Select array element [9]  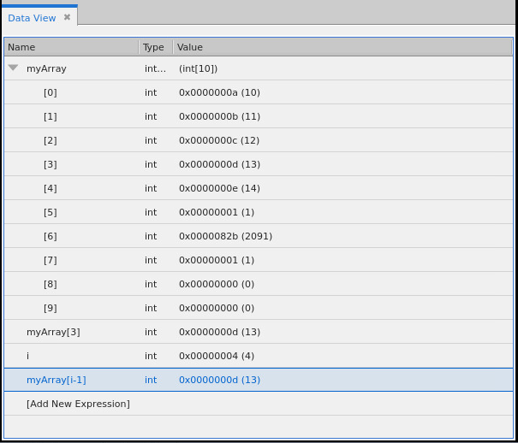click(x=51, y=308)
